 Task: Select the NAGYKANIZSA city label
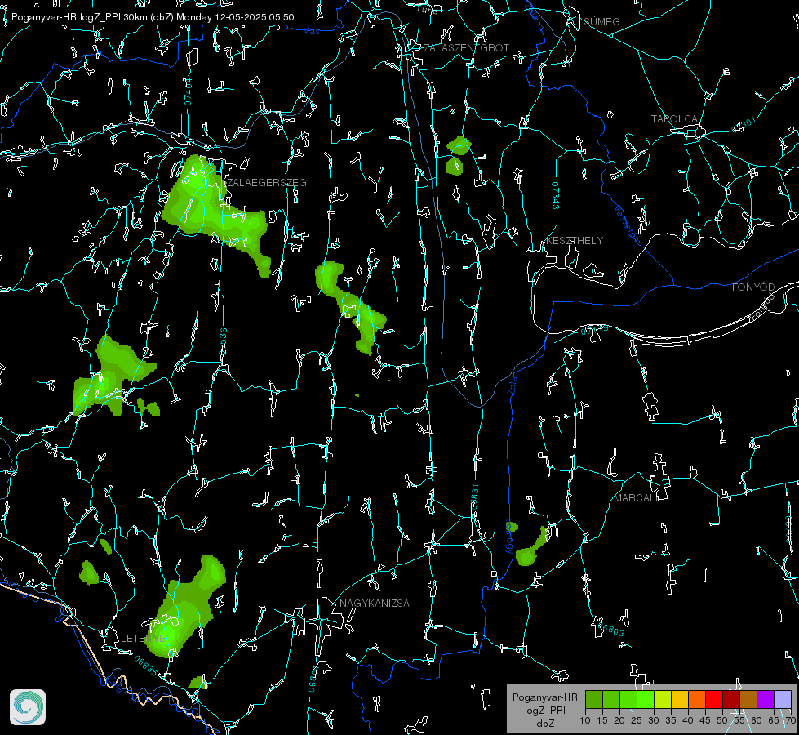pyautogui.click(x=375, y=604)
